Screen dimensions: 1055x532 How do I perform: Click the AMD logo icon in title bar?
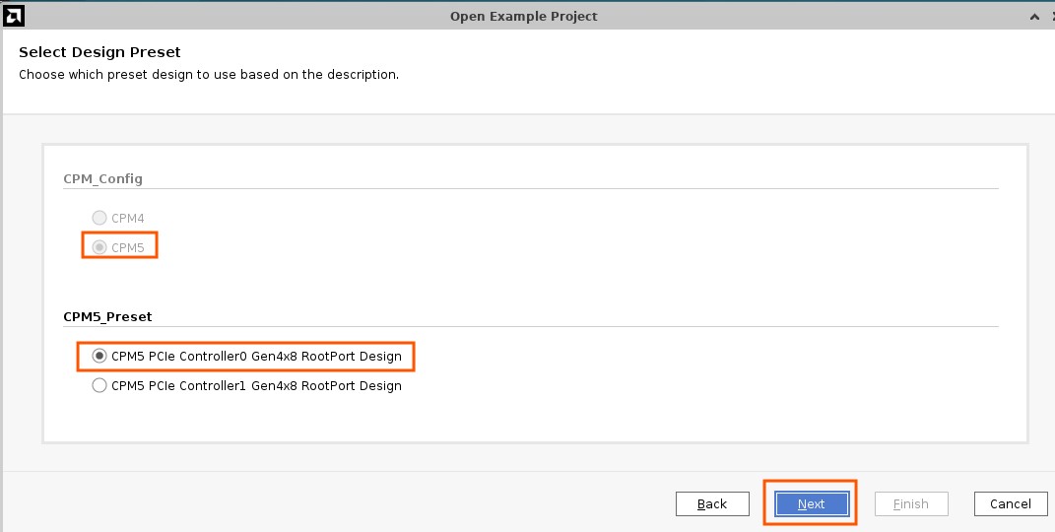(14, 16)
